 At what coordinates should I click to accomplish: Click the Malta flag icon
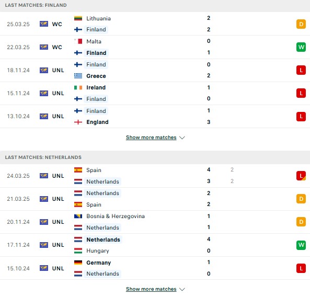coord(78,41)
